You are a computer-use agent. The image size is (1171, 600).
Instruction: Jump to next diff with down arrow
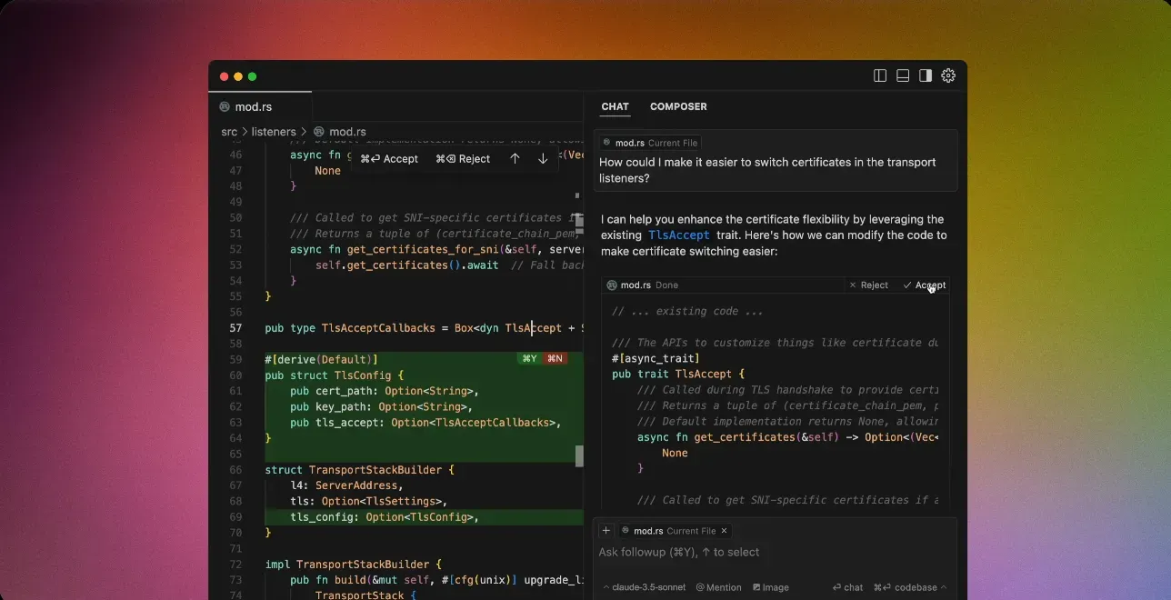(543, 158)
